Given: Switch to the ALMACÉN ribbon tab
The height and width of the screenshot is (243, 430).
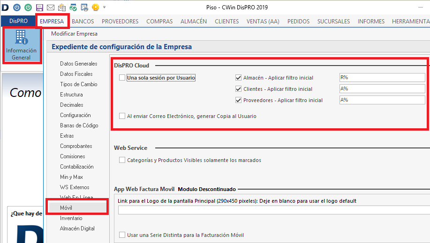Looking at the screenshot, I should [194, 22].
